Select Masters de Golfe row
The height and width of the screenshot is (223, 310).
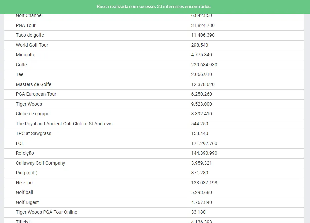[x=33, y=84]
